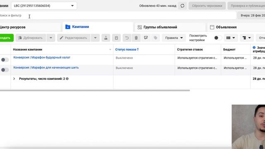The width and height of the screenshot is (265, 149).
Task: Click Сбросить черновики button
Action: click(207, 6)
